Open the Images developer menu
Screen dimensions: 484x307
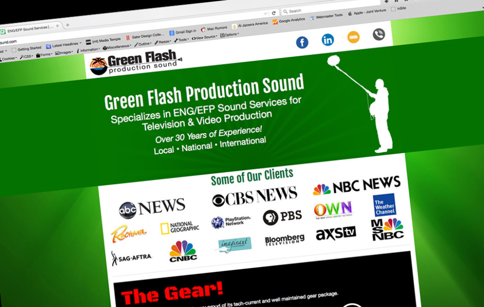64,53
